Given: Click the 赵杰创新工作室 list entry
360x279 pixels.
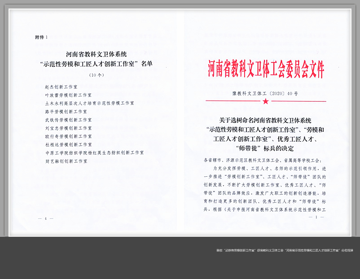Looking at the screenshot, I should pos(61,87).
